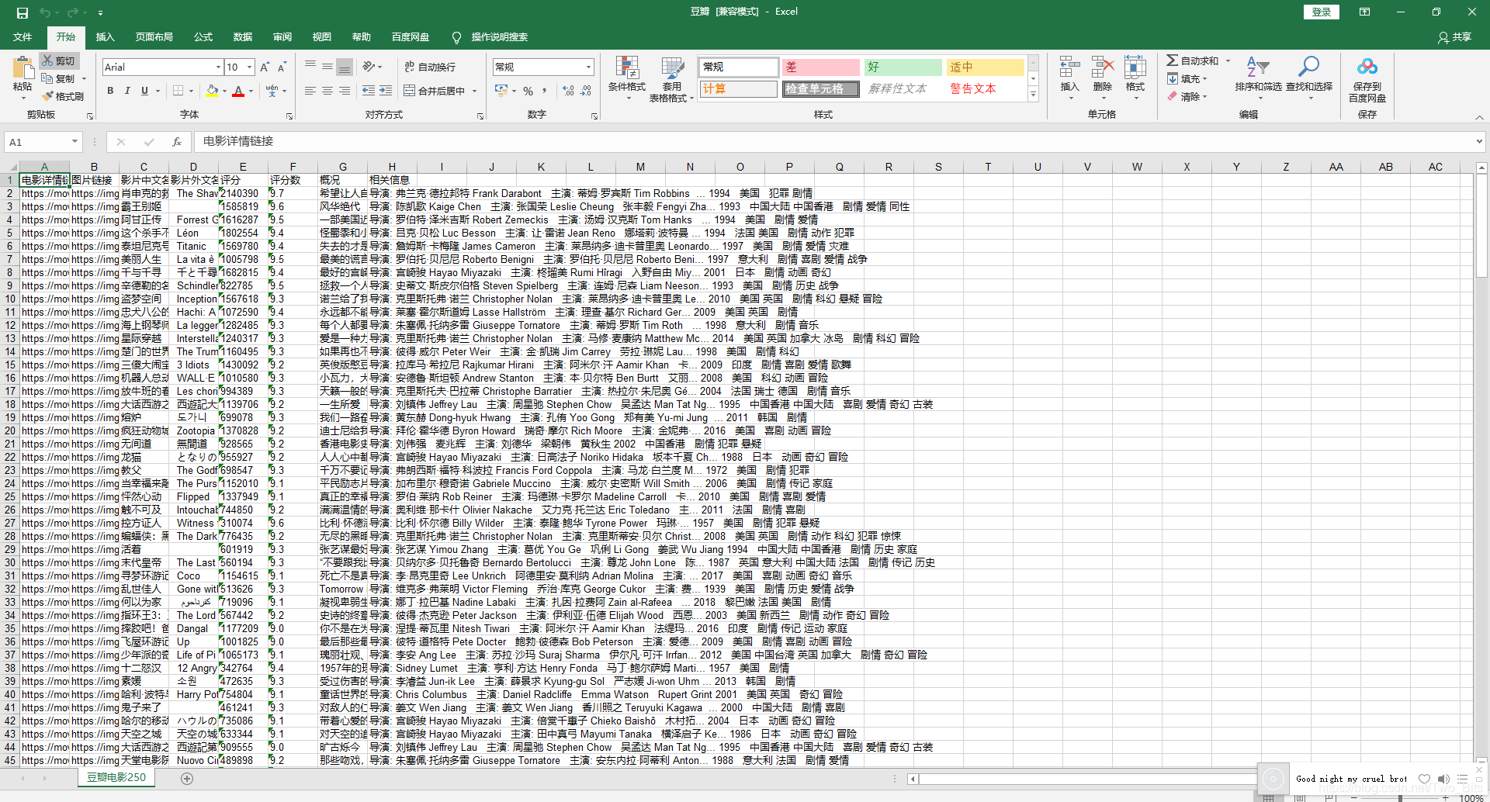Expand the Name Box A1 dropdown
1490x802 pixels.
(74, 142)
